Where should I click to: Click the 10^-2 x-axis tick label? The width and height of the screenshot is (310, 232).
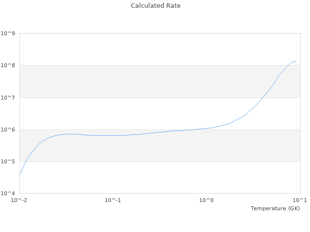(x=19, y=200)
